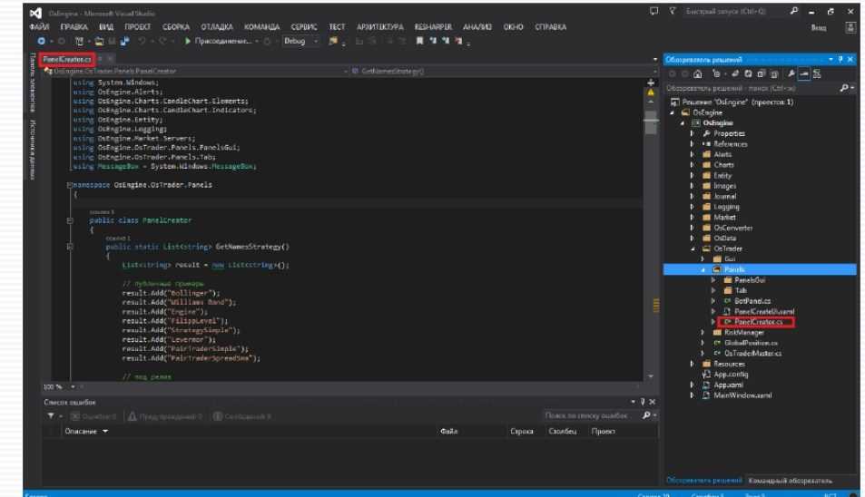Collapse the Panels folder in the tree
This screenshot has height=497, width=865.
pos(702,269)
